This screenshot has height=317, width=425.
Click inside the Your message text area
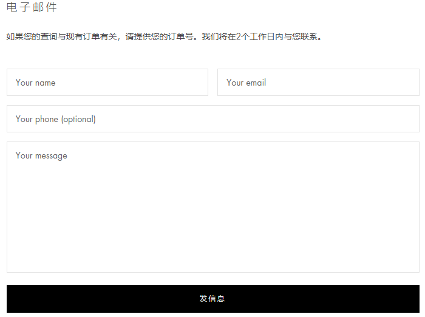213,207
